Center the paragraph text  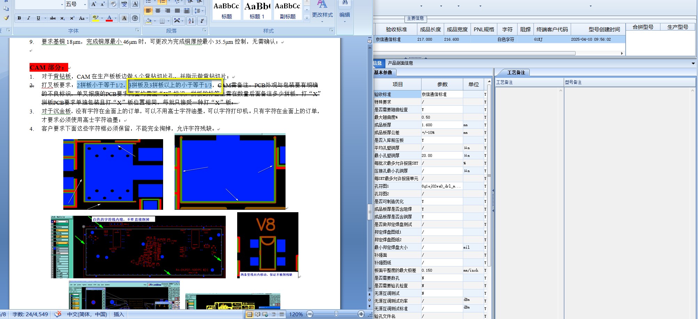click(158, 11)
